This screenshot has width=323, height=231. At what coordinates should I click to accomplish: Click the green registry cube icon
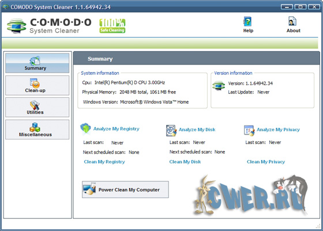click(x=85, y=128)
